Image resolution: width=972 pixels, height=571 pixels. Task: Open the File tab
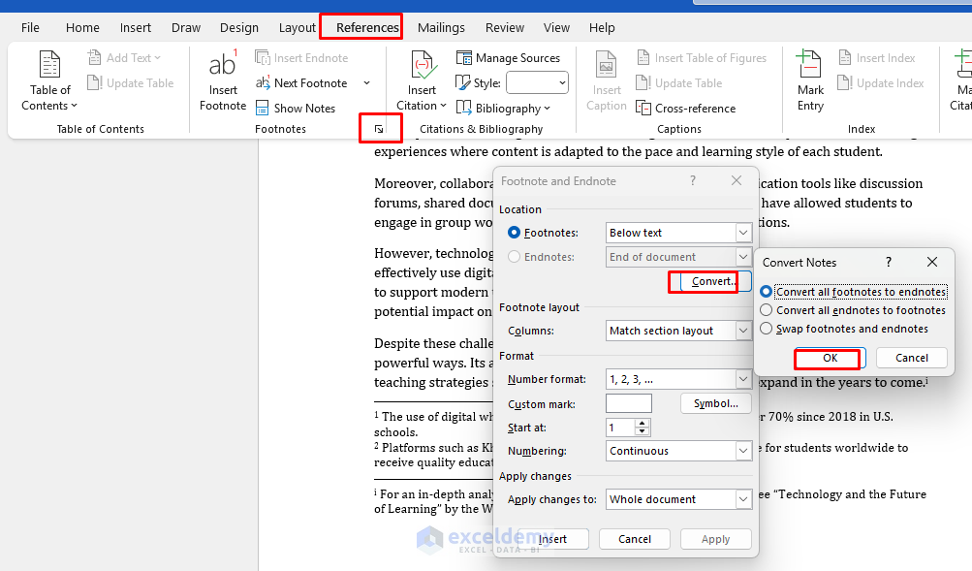pyautogui.click(x=30, y=28)
